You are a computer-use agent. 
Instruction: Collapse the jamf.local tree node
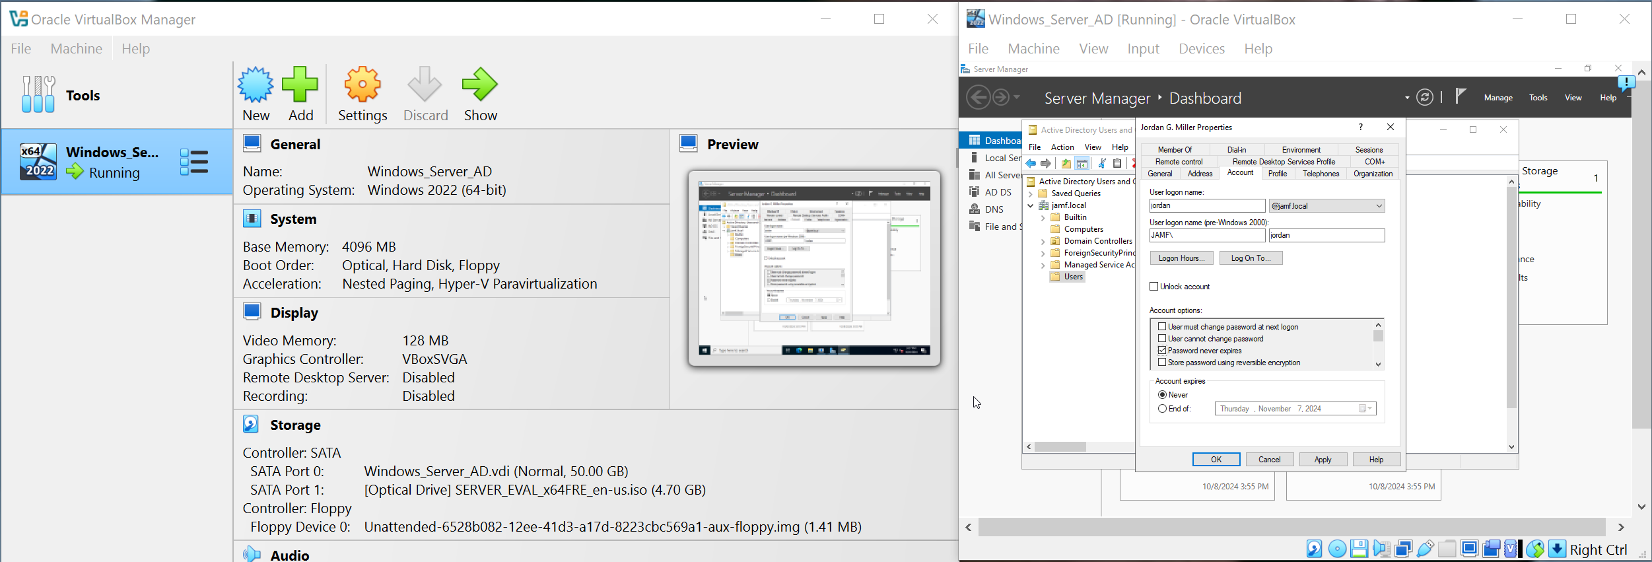1030,205
